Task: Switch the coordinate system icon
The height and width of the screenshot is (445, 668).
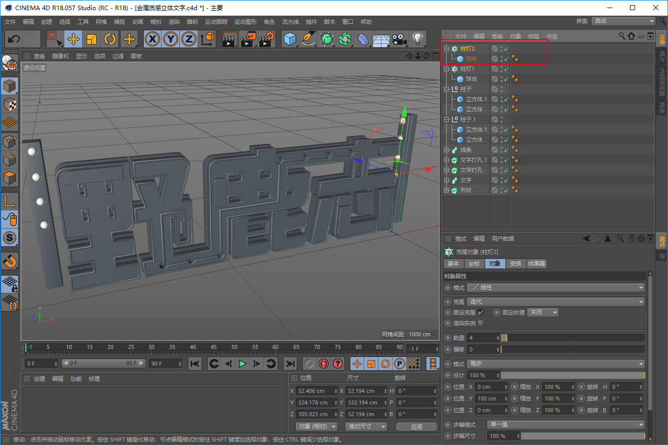Action: 208,39
